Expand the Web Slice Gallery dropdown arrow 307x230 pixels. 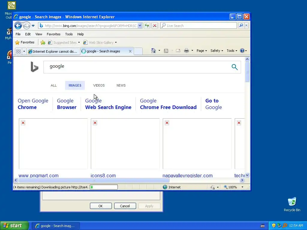tap(116, 43)
